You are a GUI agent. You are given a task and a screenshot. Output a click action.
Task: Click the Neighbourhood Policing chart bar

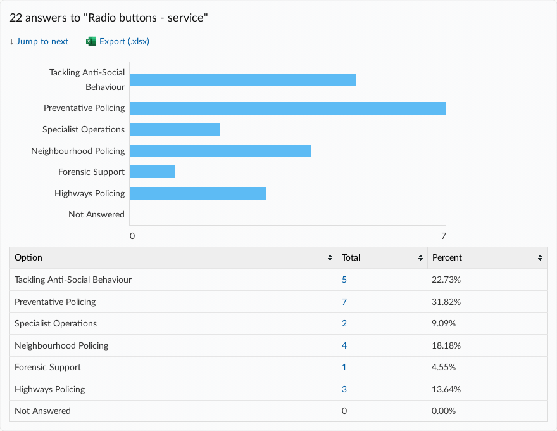point(220,151)
